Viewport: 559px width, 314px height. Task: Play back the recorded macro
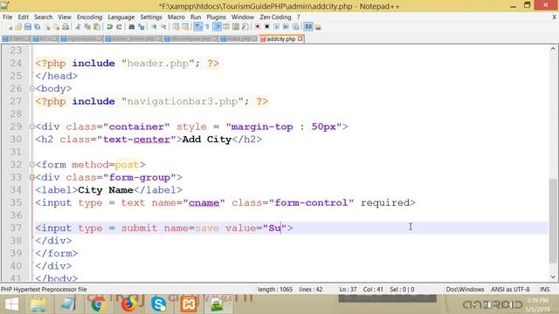(x=276, y=27)
